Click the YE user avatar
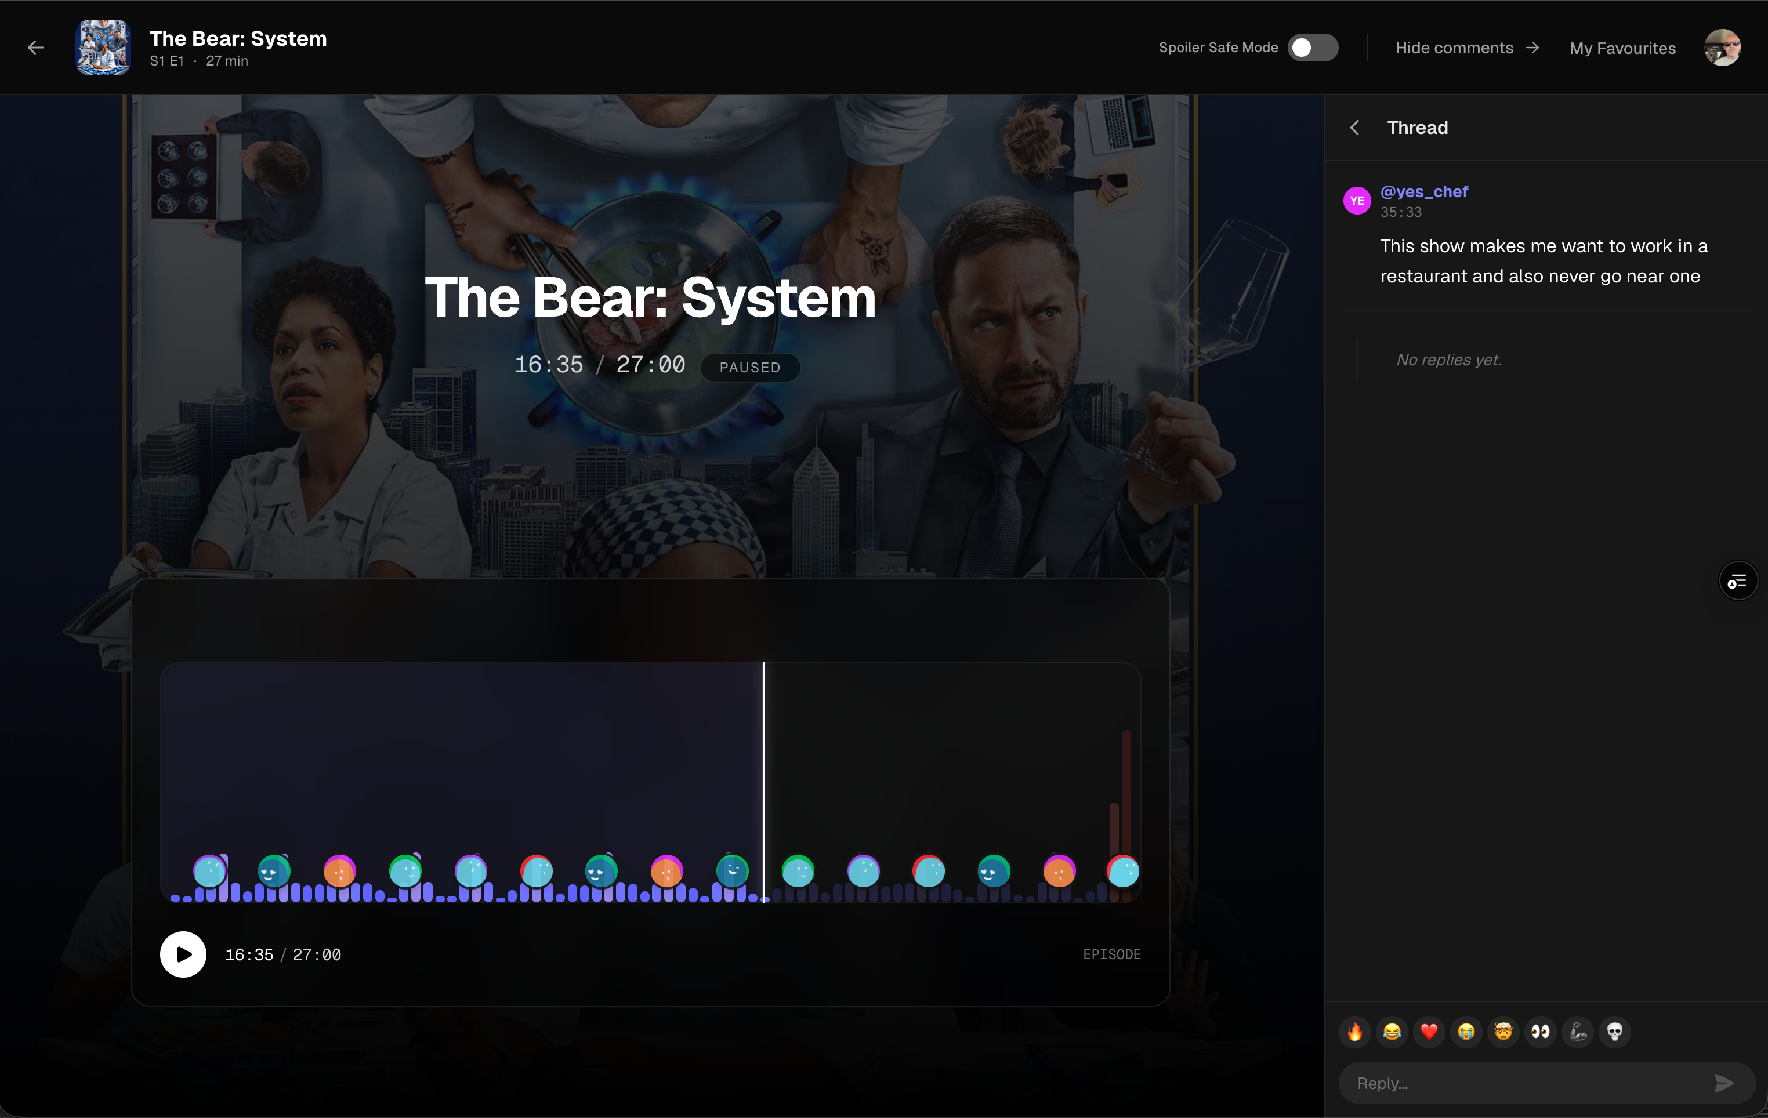The height and width of the screenshot is (1118, 1768). [1357, 201]
